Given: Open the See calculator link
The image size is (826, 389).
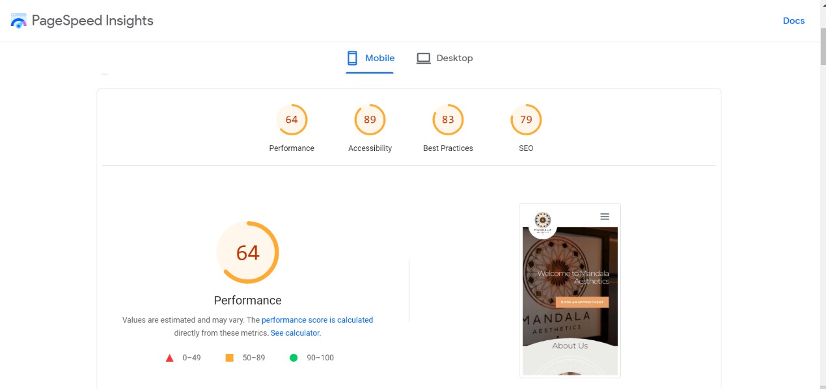Looking at the screenshot, I should [294, 332].
